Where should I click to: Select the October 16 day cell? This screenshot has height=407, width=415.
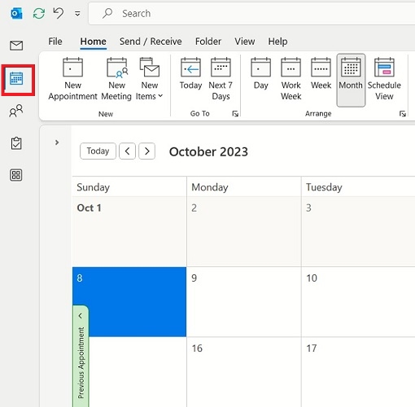[244, 372]
